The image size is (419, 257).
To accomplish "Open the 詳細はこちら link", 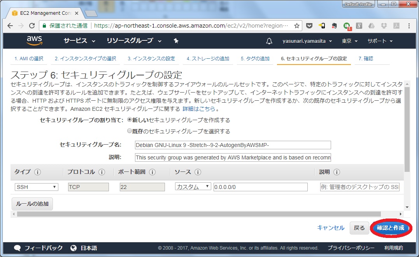I will tap(199, 109).
